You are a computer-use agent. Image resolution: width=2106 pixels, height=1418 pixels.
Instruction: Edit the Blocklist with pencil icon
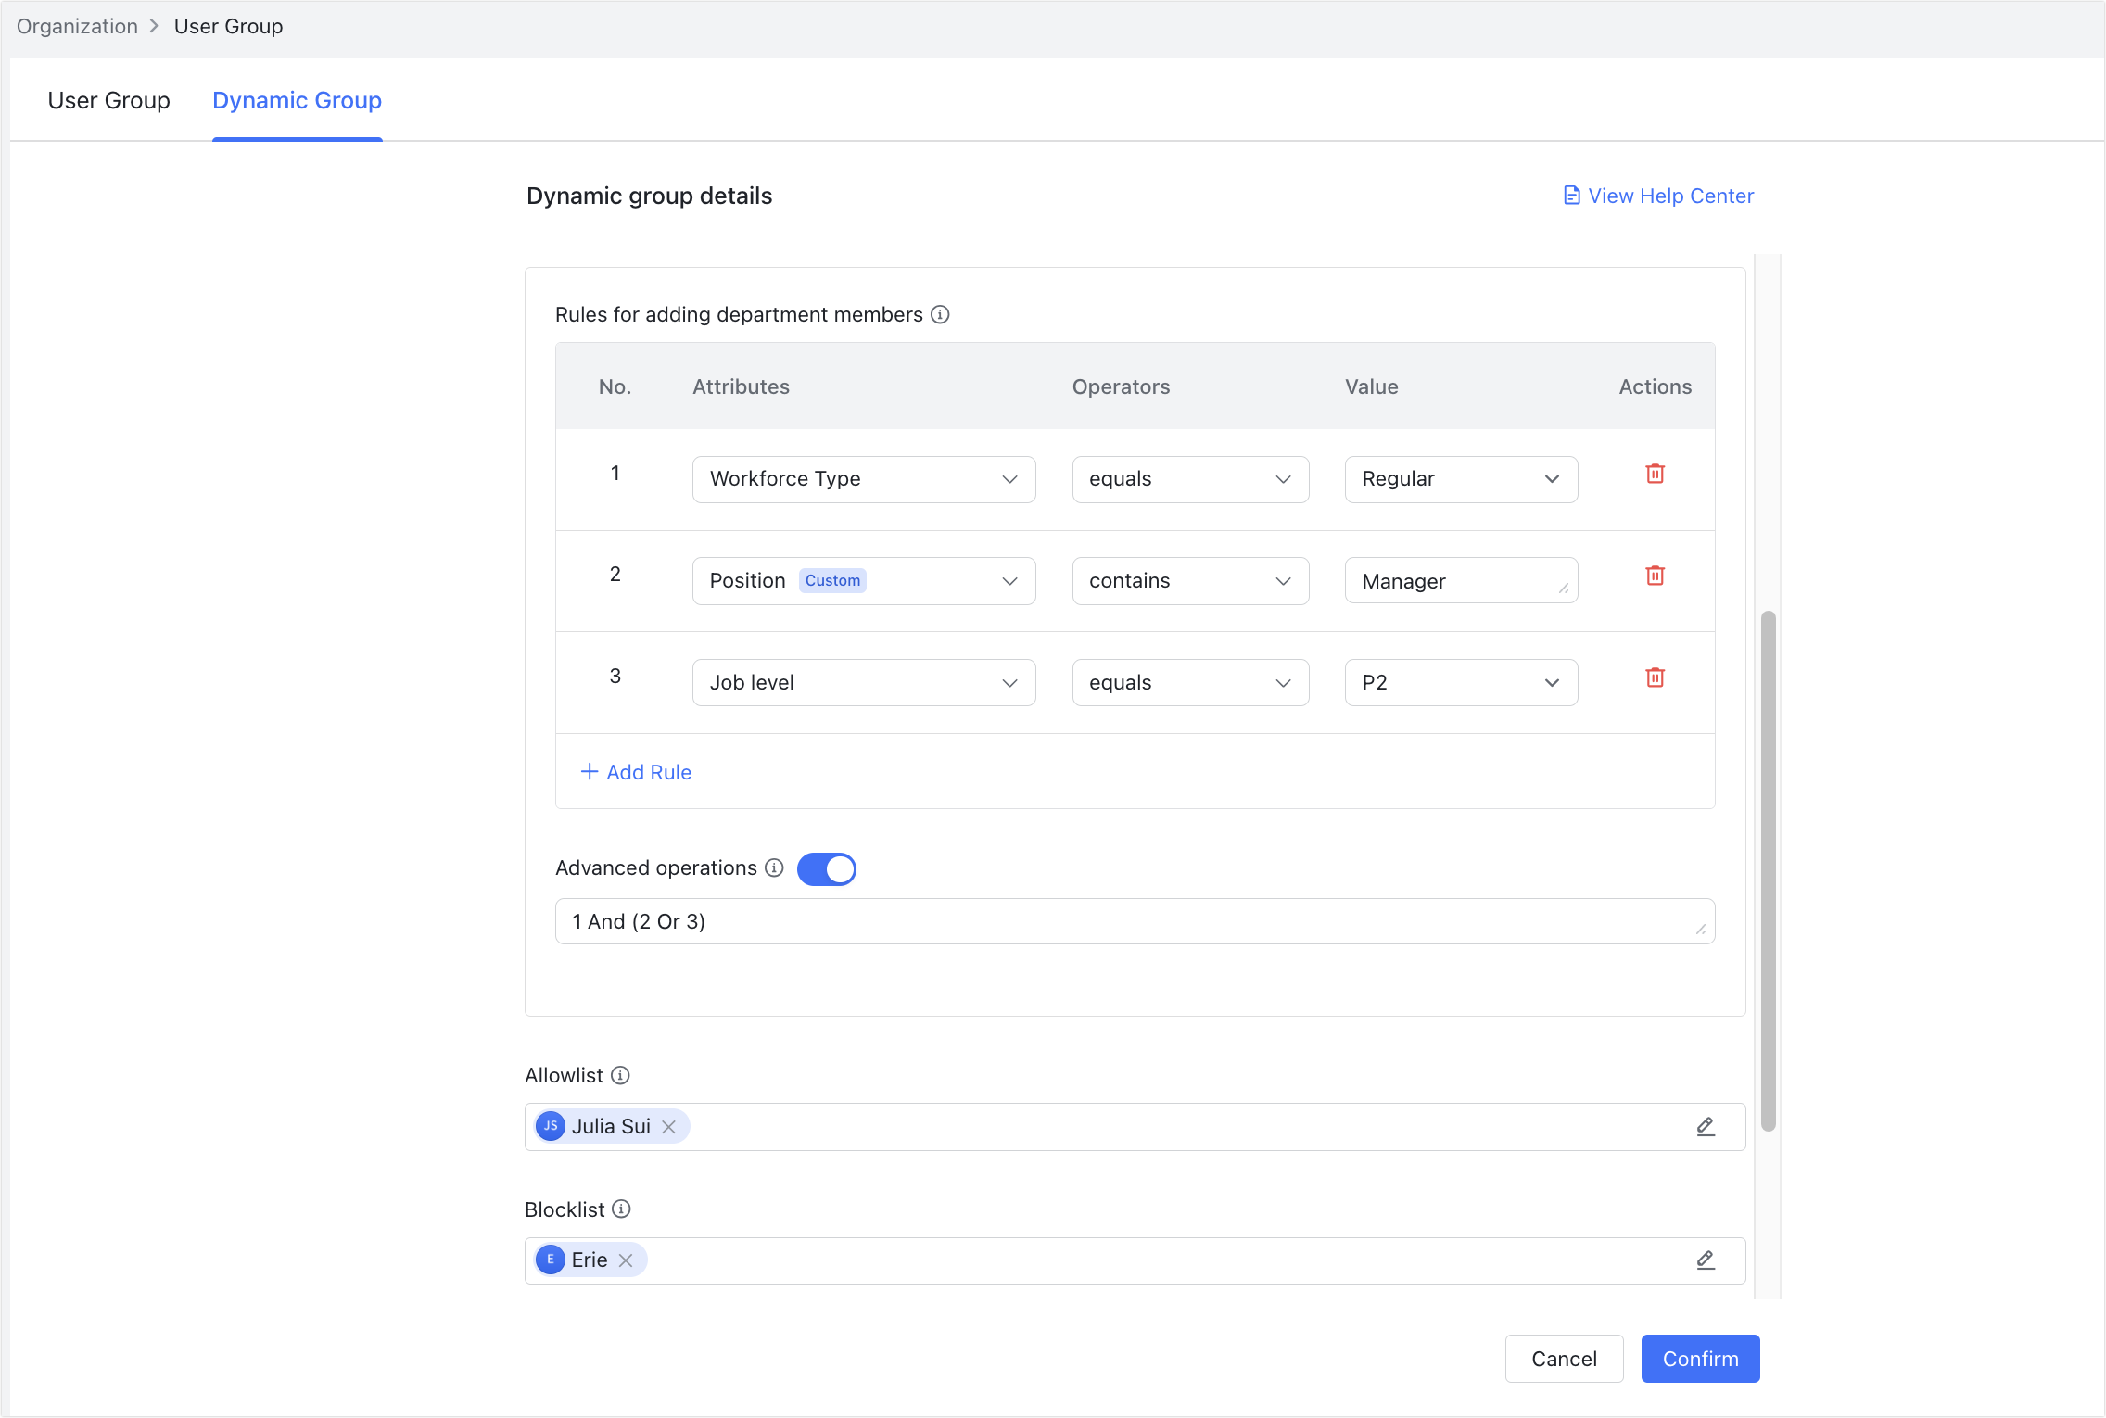(1706, 1260)
